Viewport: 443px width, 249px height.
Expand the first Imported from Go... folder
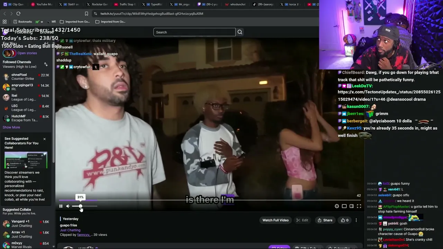[x=75, y=21]
